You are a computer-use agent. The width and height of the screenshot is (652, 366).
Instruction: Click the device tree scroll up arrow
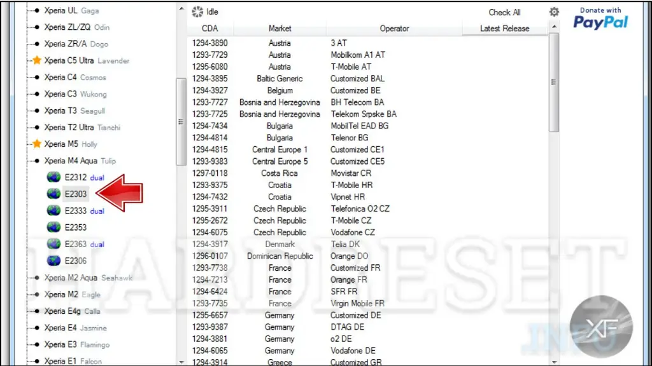pyautogui.click(x=181, y=9)
